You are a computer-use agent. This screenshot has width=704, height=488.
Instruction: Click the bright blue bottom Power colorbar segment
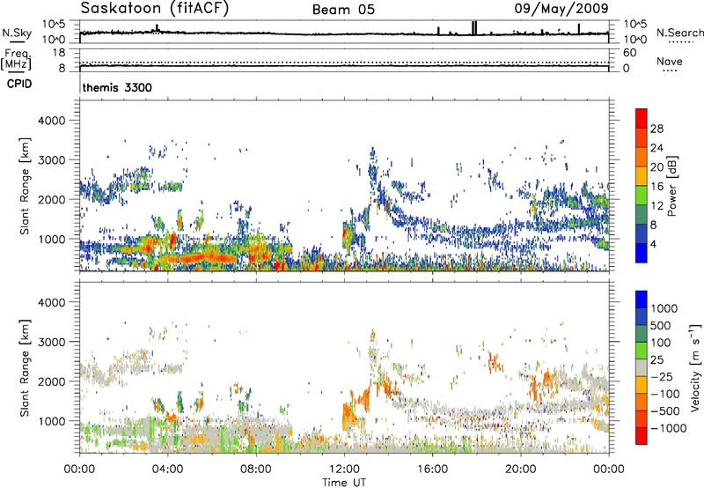tap(642, 253)
